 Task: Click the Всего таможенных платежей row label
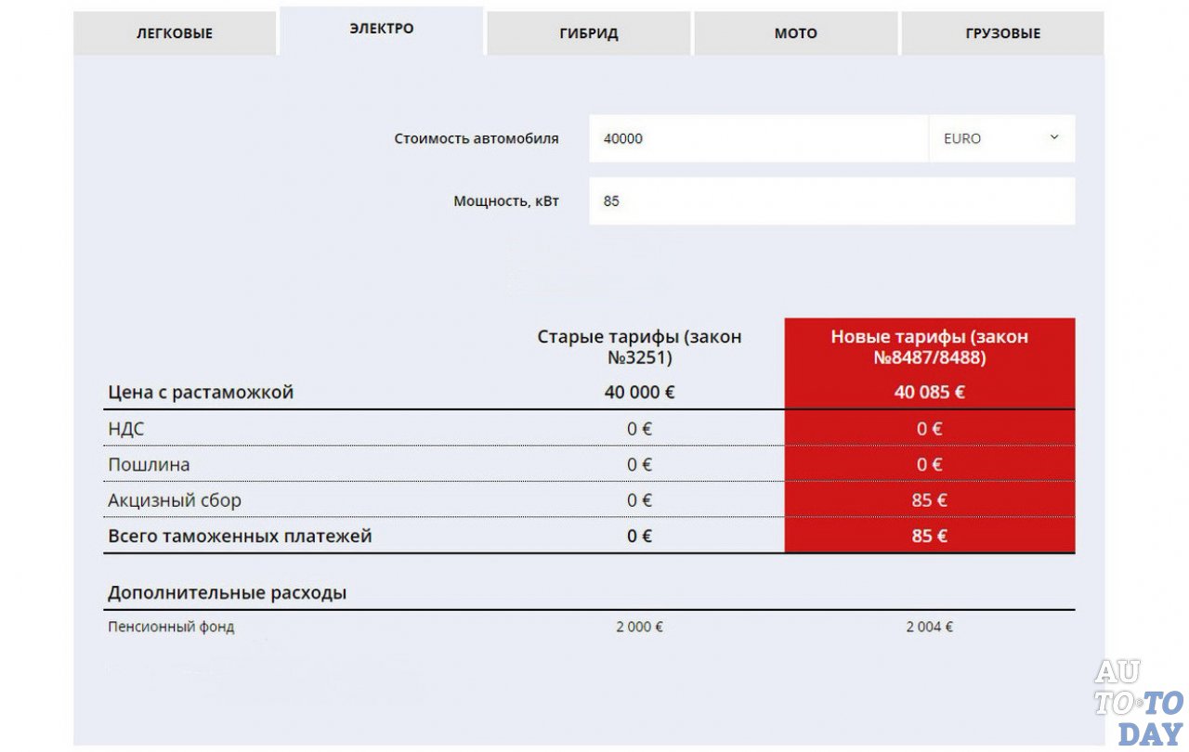coord(240,537)
